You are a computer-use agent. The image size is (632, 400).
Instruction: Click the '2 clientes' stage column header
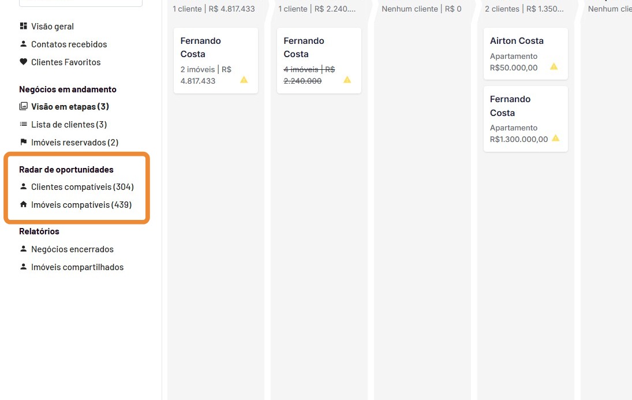[x=524, y=9]
